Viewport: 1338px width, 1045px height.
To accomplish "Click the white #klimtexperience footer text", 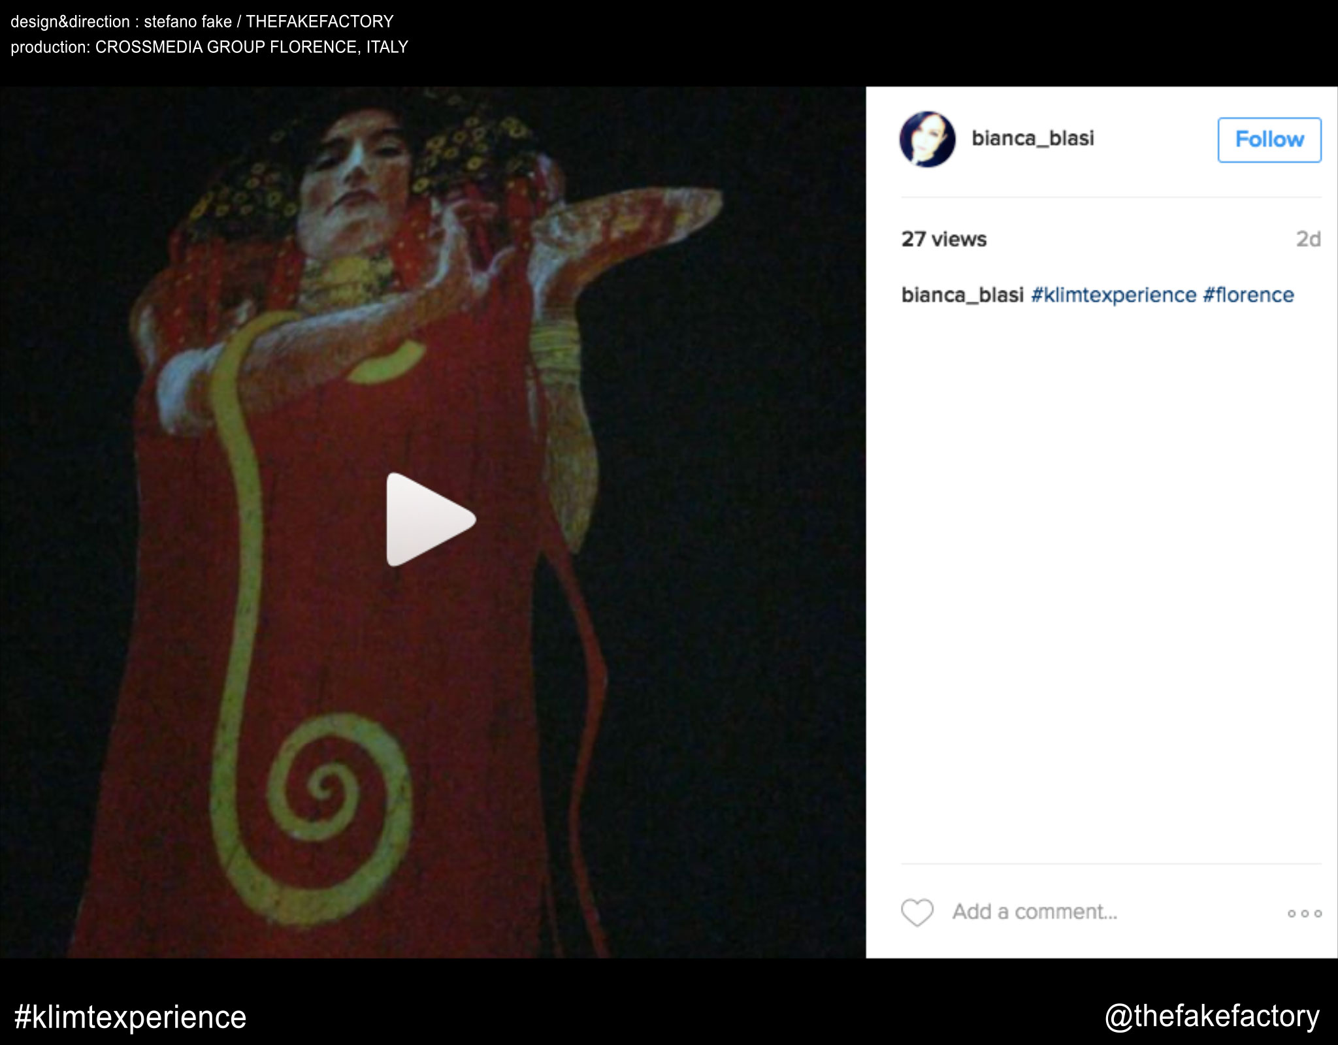I will point(130,1017).
